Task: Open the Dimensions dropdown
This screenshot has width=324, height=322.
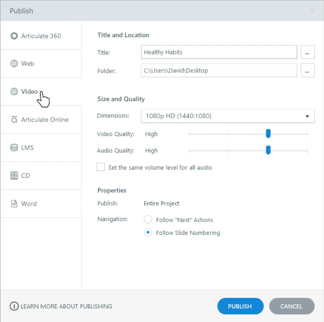Action: 228,116
